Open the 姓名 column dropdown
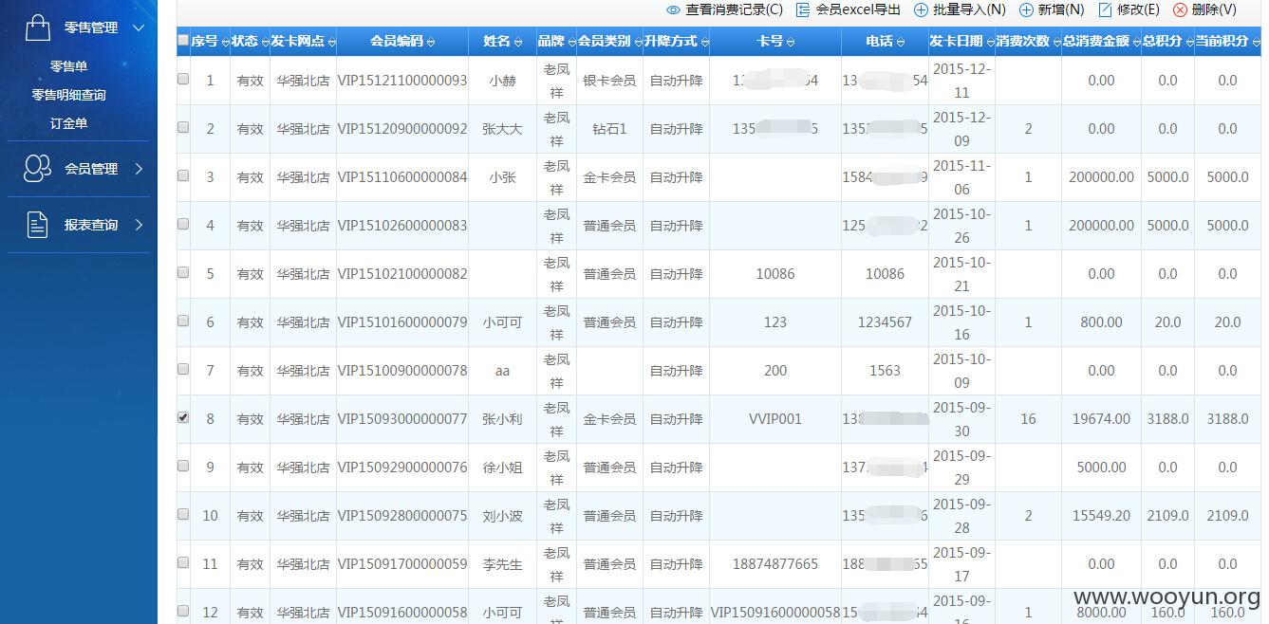The image size is (1269, 624). tap(518, 43)
